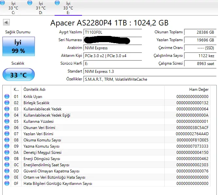Click the 33 °C temperature button
Image resolution: width=218 pixels, height=195 pixels.
[x=19, y=75]
